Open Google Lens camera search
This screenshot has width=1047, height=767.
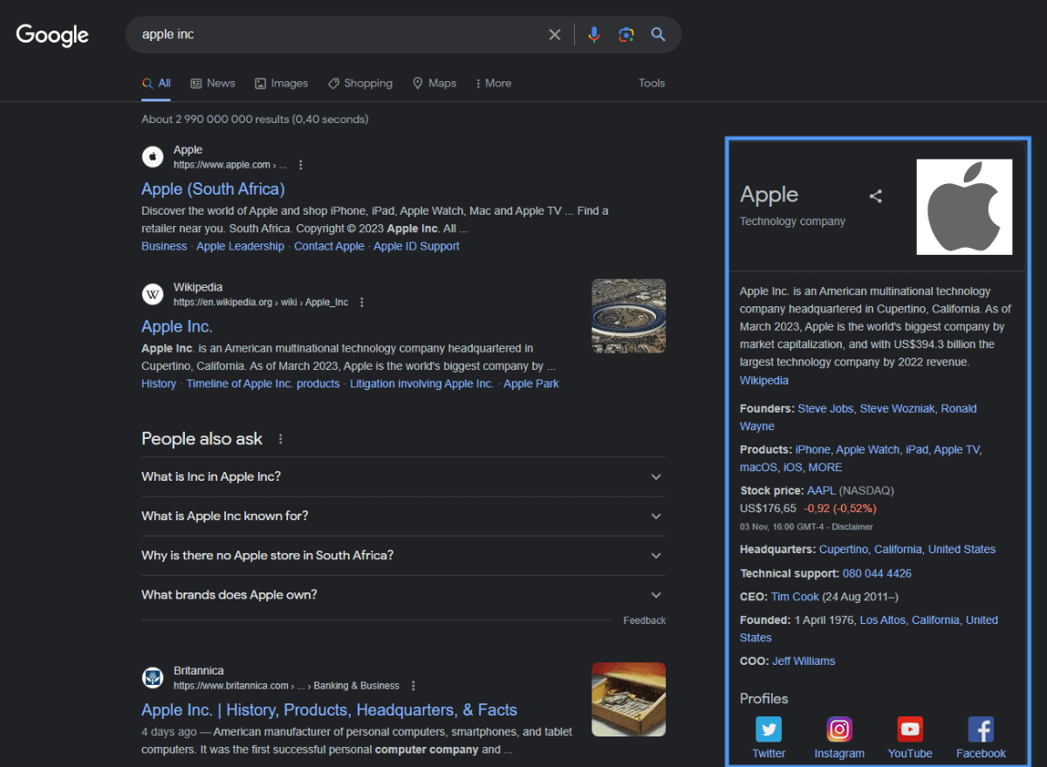(626, 34)
